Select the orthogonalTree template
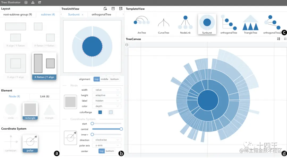 click(x=229, y=24)
